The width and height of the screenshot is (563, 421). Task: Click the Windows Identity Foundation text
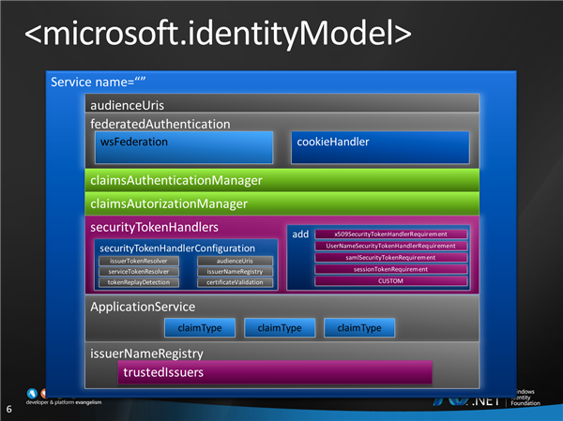(x=525, y=398)
